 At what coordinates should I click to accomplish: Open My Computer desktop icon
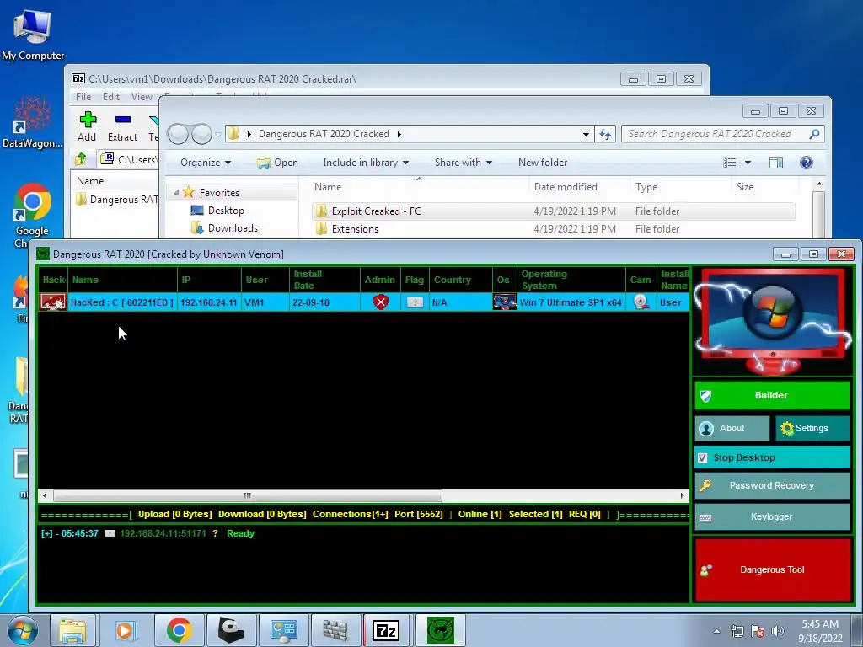pos(33,34)
